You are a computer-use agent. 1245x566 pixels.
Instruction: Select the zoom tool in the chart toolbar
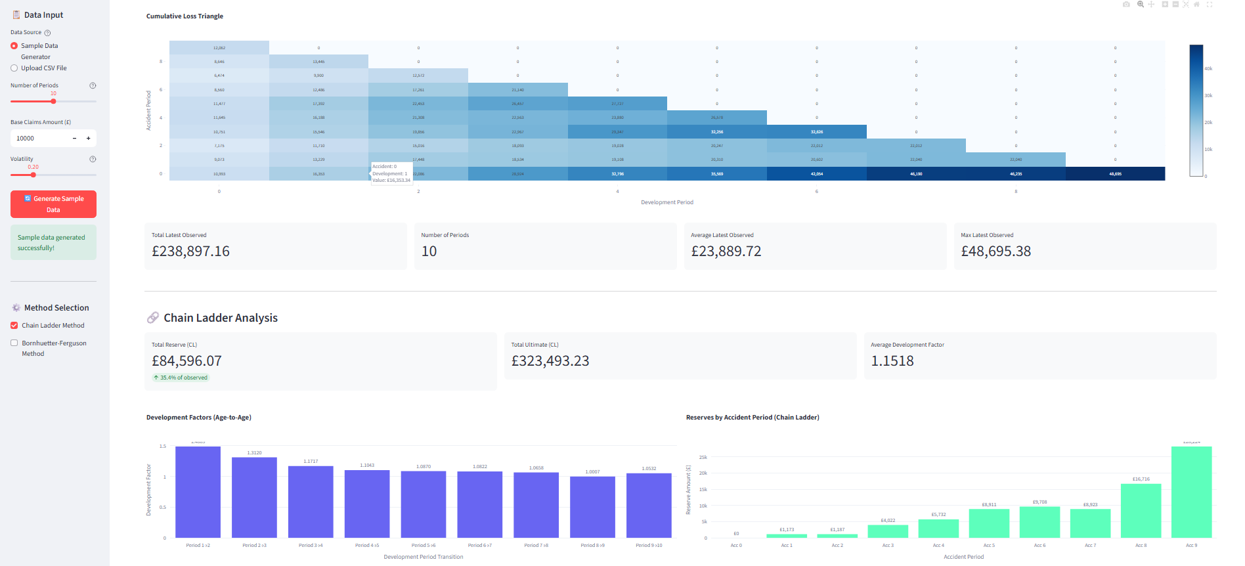pos(1141,5)
